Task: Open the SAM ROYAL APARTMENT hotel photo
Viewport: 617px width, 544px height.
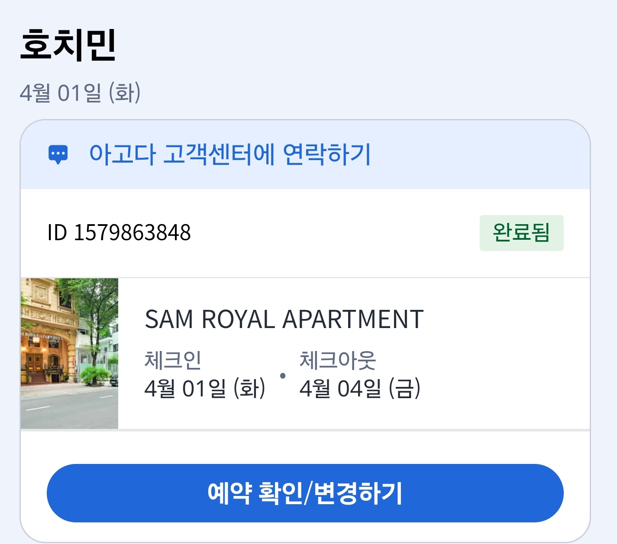Action: (69, 353)
